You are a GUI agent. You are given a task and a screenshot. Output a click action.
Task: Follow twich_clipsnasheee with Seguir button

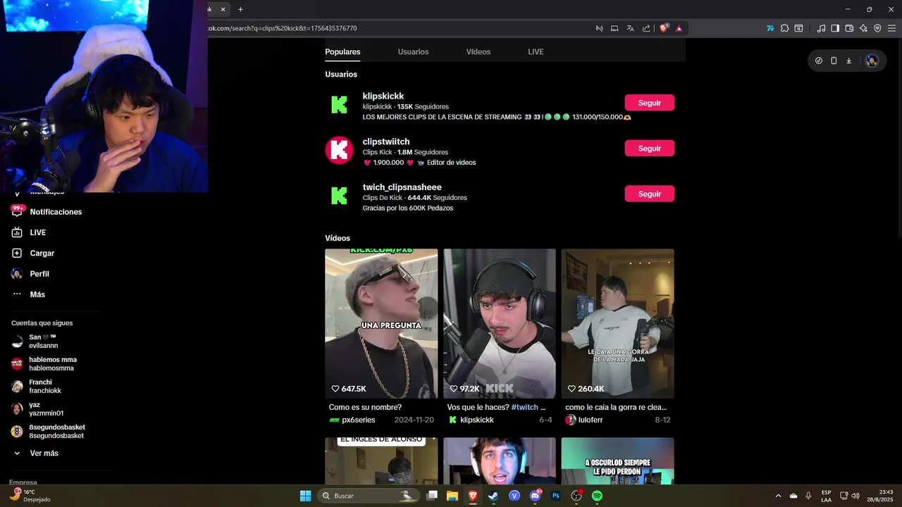[650, 194]
